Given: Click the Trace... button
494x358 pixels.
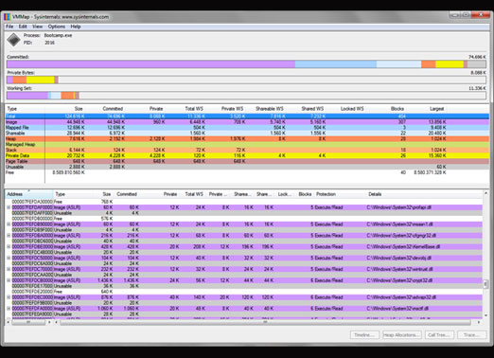Looking at the screenshot, I should click(x=472, y=335).
